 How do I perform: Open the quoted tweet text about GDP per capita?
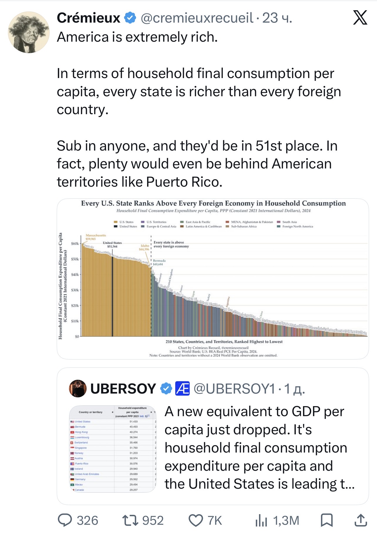point(260,448)
